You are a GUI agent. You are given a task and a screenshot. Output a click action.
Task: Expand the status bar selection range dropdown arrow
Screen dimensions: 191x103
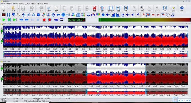click(60, 99)
